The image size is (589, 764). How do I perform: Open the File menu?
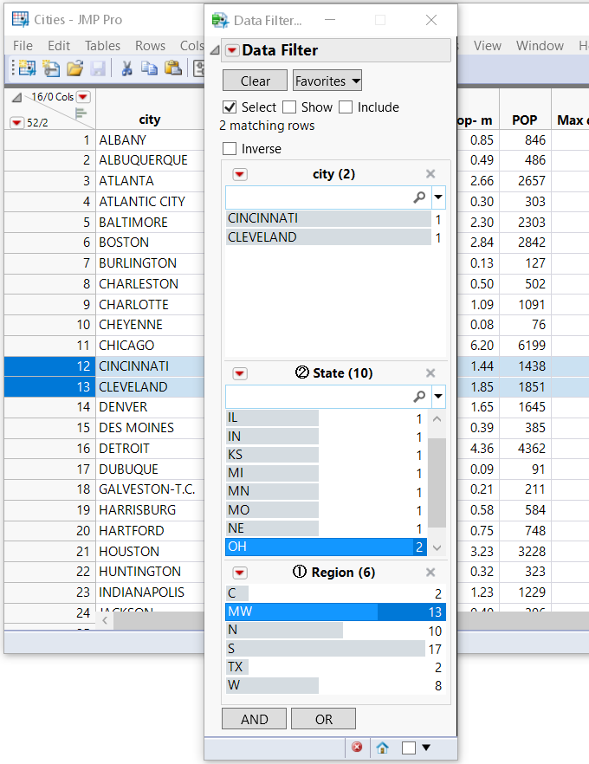coord(23,45)
